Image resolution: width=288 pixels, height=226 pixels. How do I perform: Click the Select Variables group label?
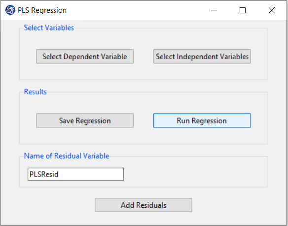point(49,28)
